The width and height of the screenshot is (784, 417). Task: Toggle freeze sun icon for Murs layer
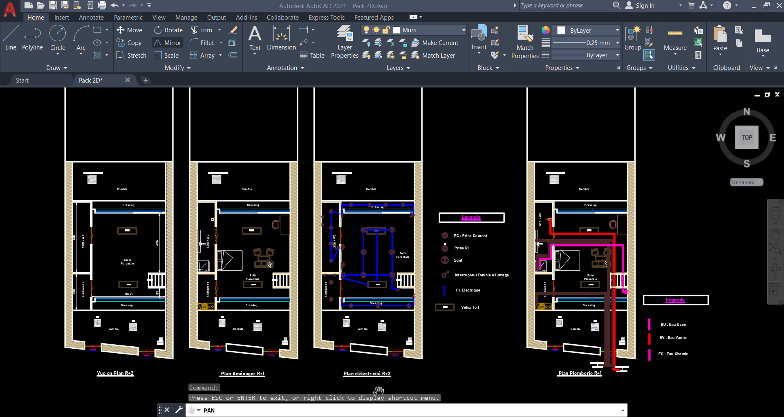[376, 30]
